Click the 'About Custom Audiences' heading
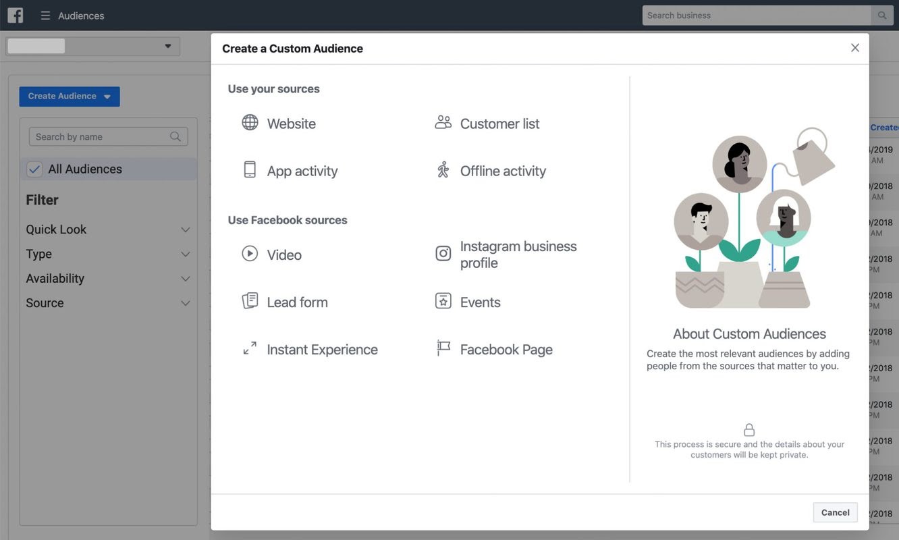Viewport: 899px width, 540px height. click(749, 333)
